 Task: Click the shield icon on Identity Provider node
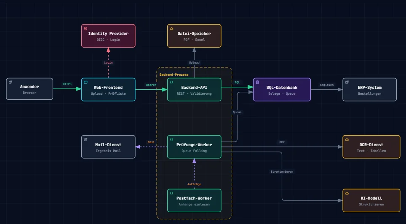[85, 29]
